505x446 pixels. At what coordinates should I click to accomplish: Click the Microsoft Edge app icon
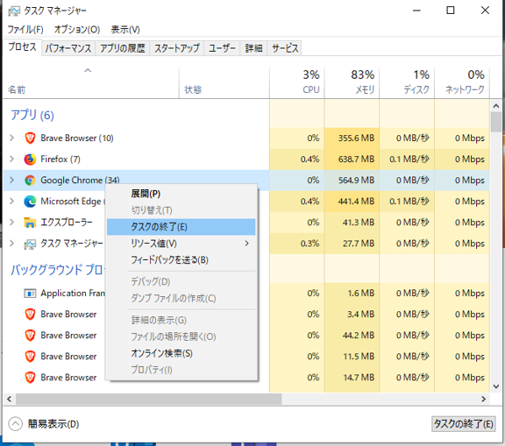click(30, 202)
